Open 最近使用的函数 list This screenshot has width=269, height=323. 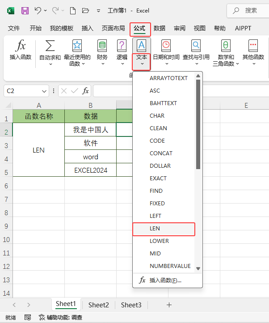(x=77, y=53)
